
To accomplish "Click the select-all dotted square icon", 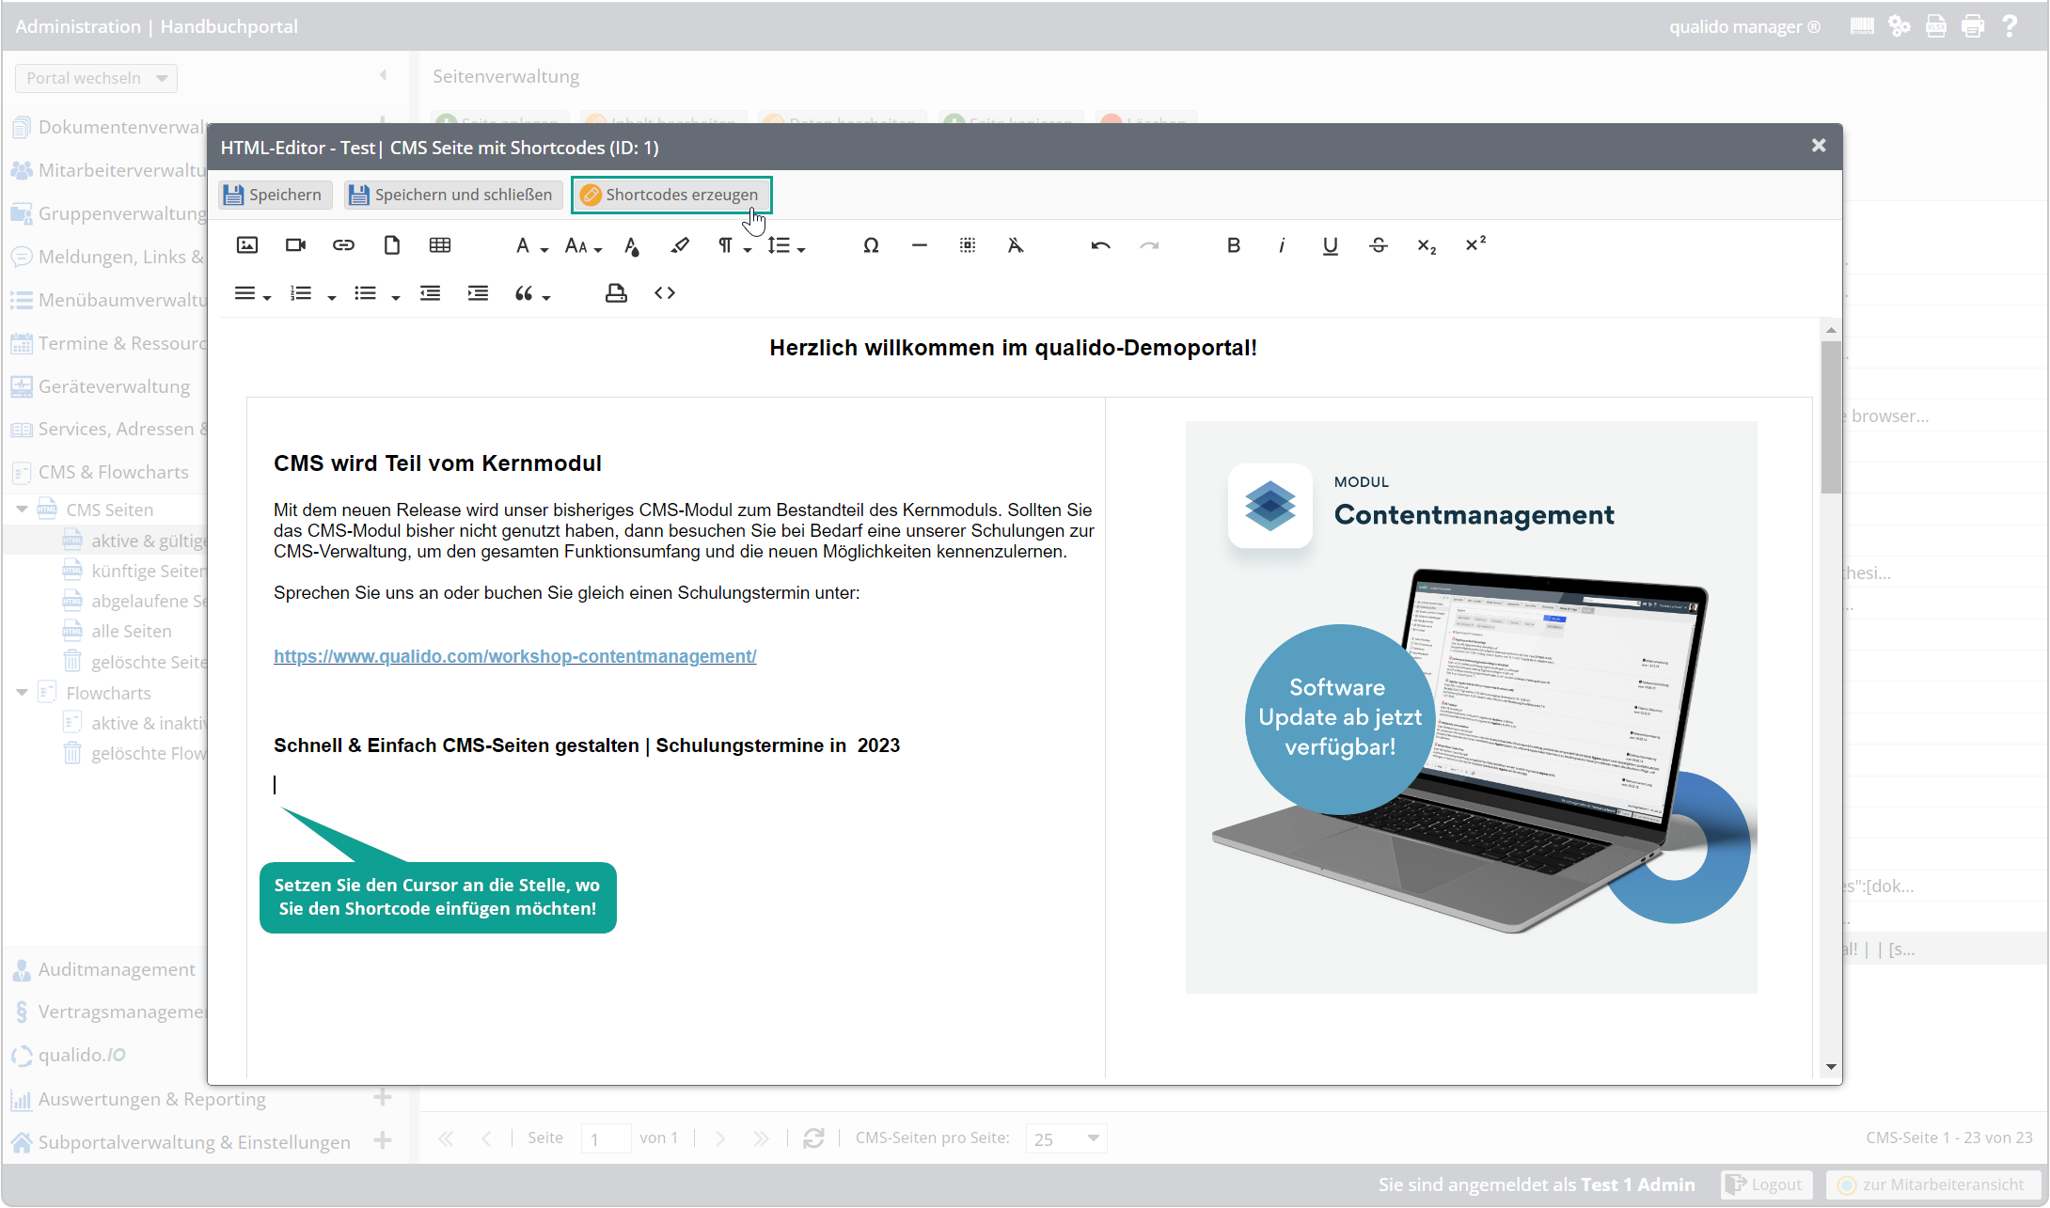I will tap(968, 245).
